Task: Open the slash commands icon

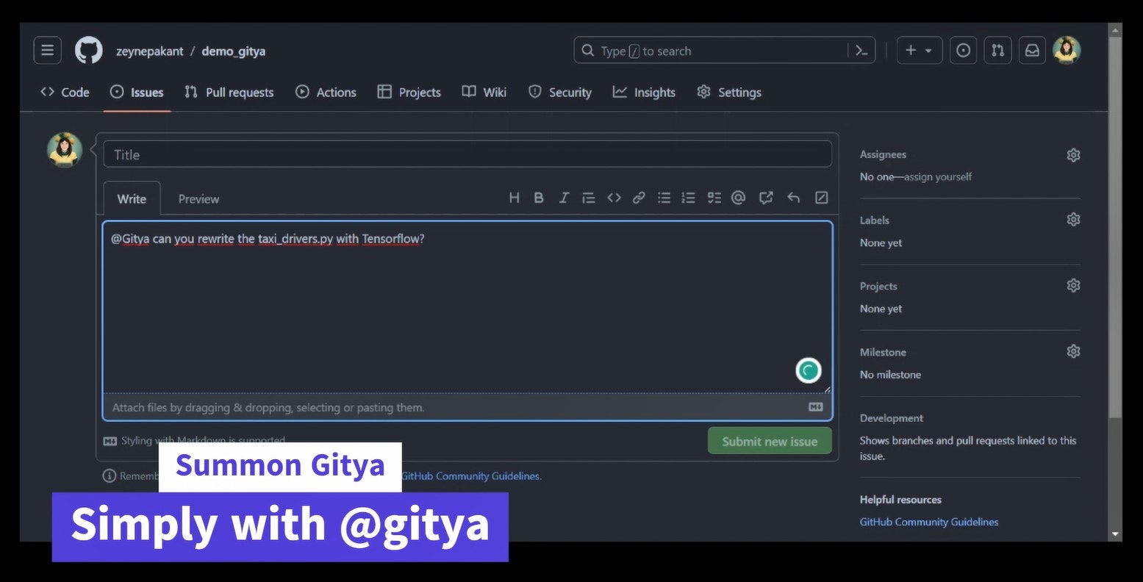Action: tap(821, 198)
